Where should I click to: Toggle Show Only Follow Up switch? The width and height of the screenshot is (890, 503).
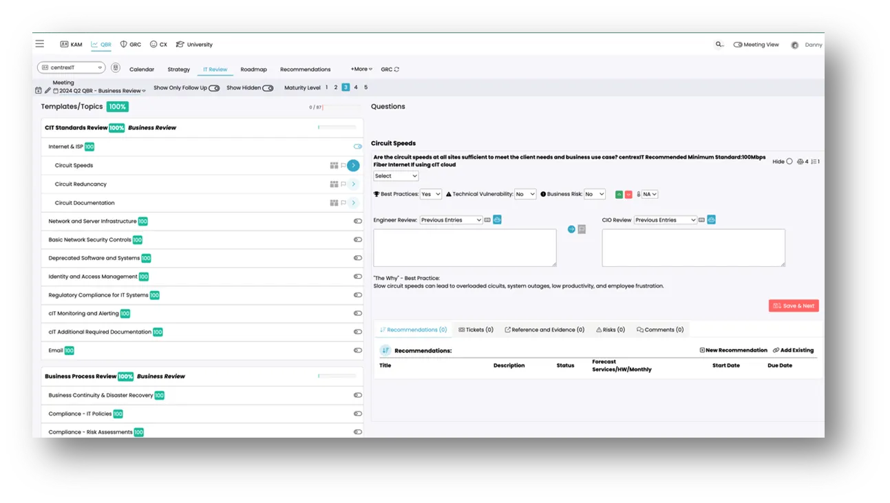(x=215, y=88)
